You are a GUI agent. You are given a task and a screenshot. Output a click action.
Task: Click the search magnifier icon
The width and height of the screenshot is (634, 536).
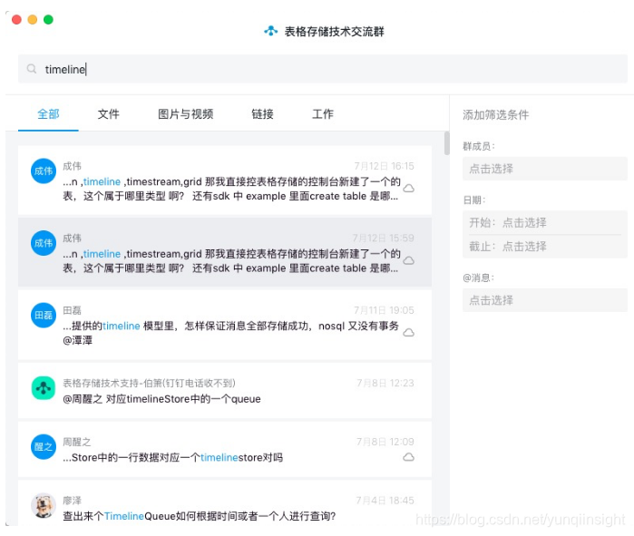tap(32, 69)
